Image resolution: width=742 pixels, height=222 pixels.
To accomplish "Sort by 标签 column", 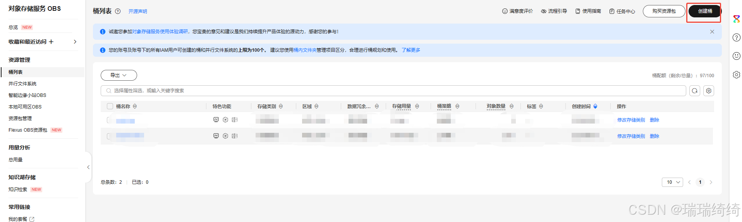I will 541,106.
